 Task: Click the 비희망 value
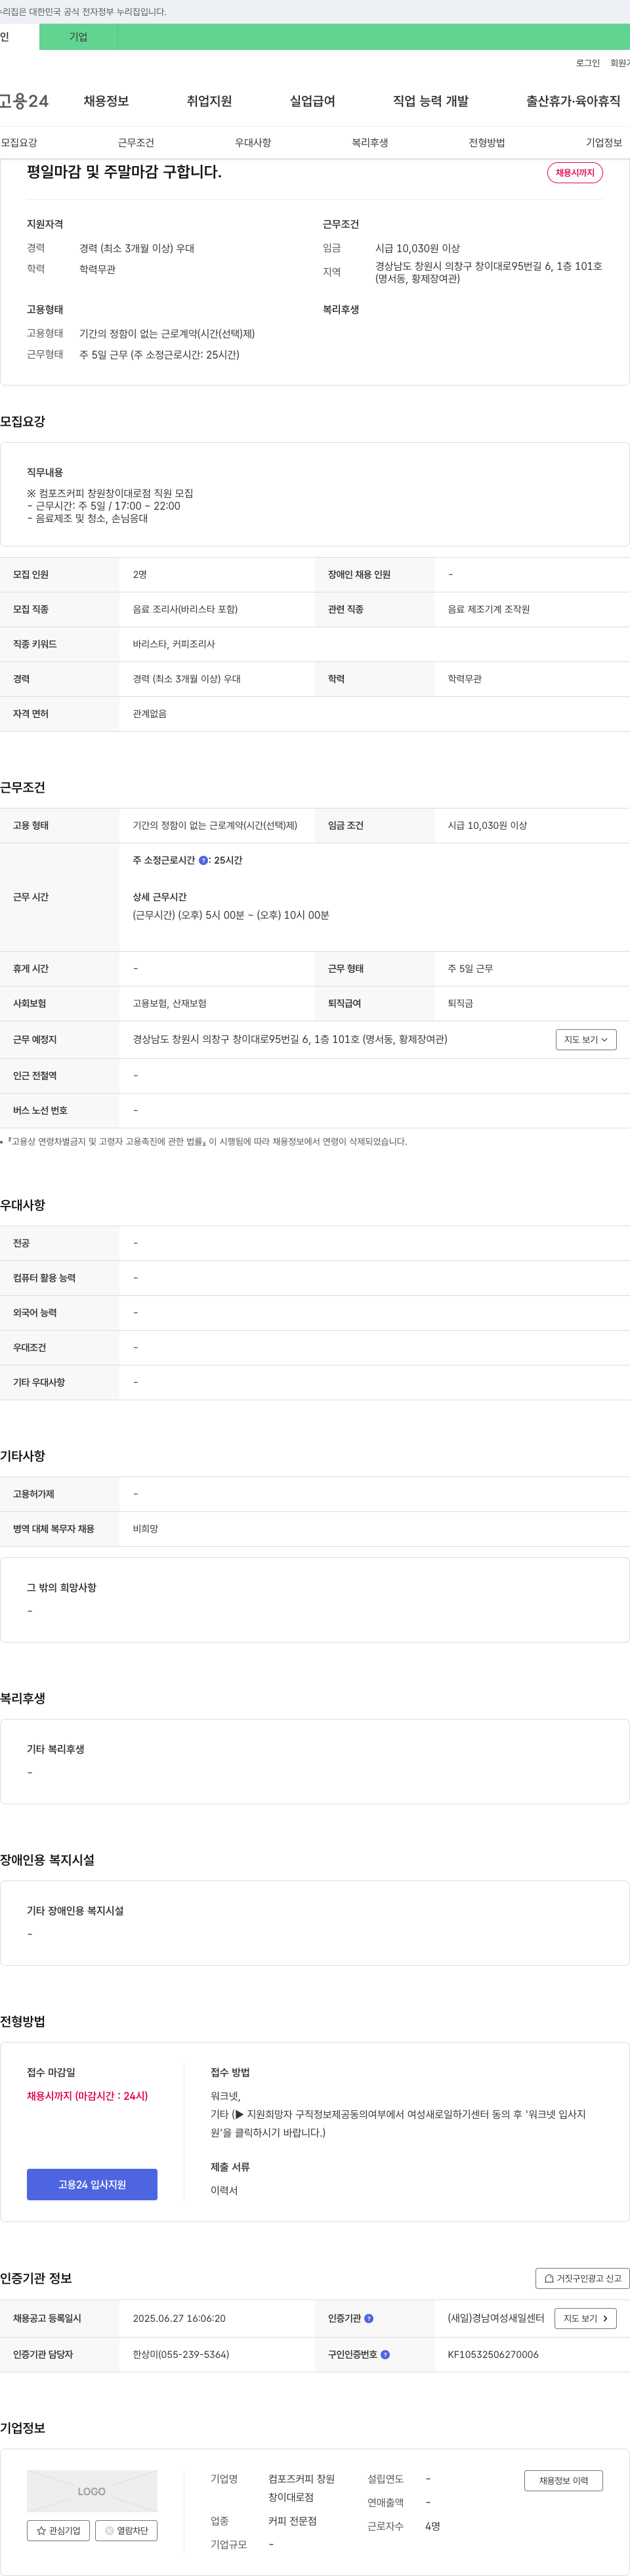click(146, 1529)
